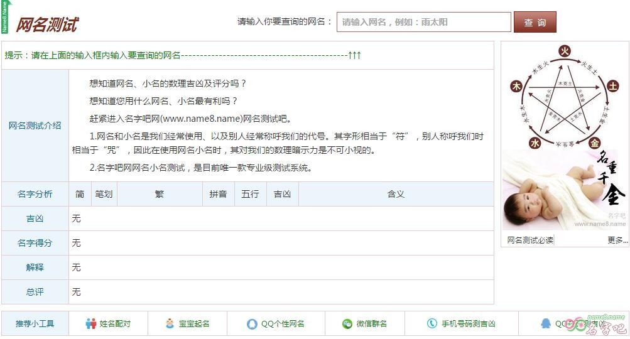
Task: Open the 姓名配对 tool link
Action: tap(114, 324)
